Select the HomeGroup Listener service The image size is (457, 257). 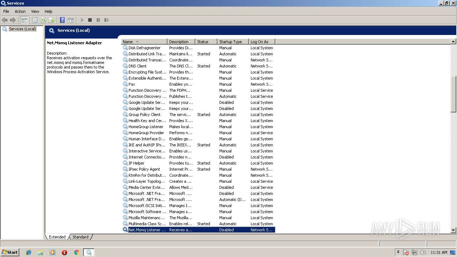click(x=199, y=127)
